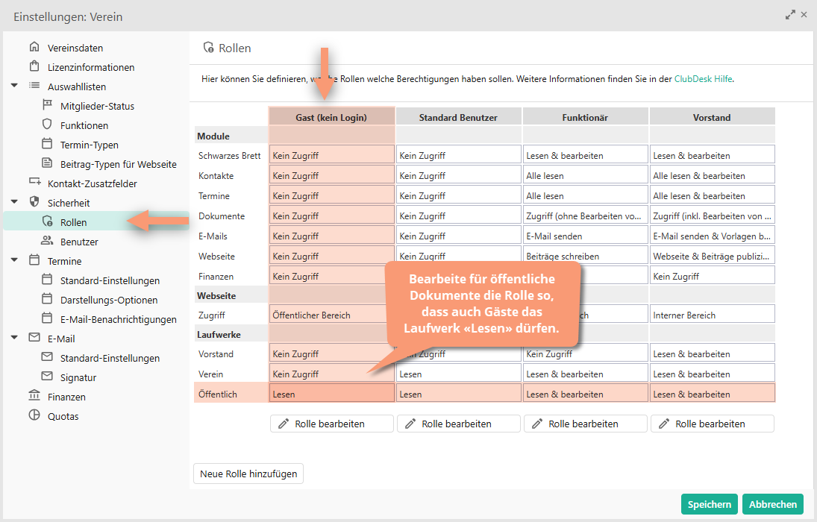817x522 pixels.
Task: Click the Öffentlich row label
Action: (217, 394)
